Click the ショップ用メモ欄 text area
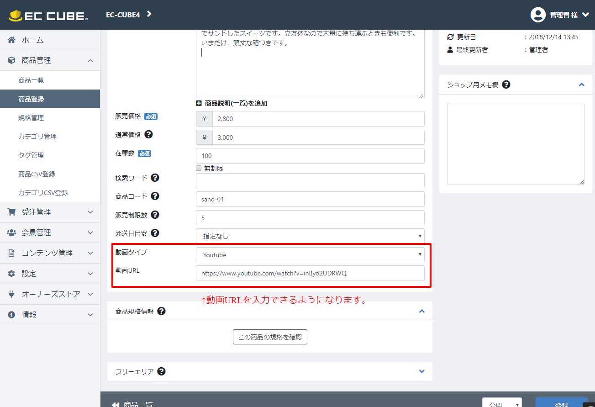Screen dimensions: 595x407 516,144
